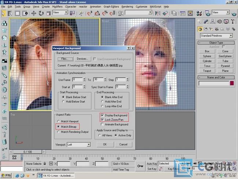Toggle the Percent Snap icon

coord(105,13)
